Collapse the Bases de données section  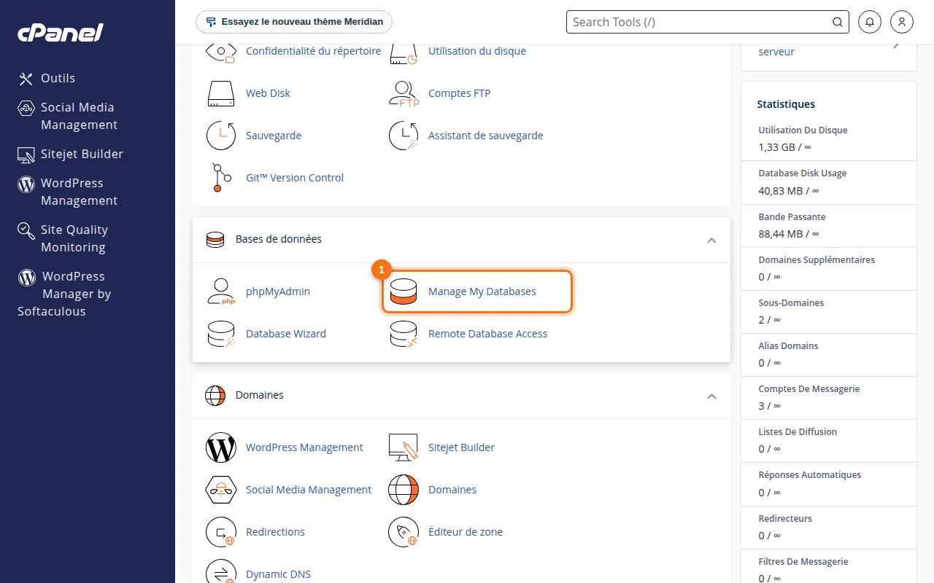click(711, 240)
